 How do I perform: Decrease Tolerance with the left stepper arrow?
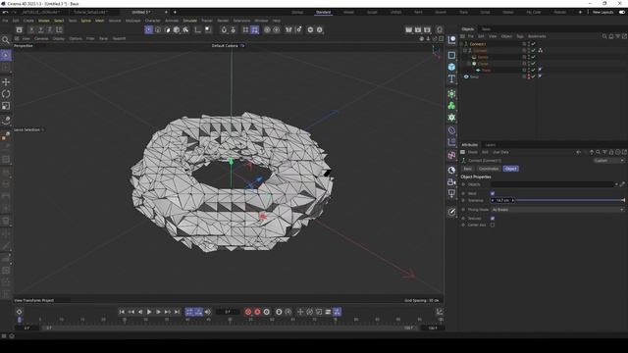(493, 200)
